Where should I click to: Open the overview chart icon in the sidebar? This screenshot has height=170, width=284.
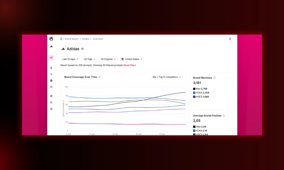click(x=51, y=58)
